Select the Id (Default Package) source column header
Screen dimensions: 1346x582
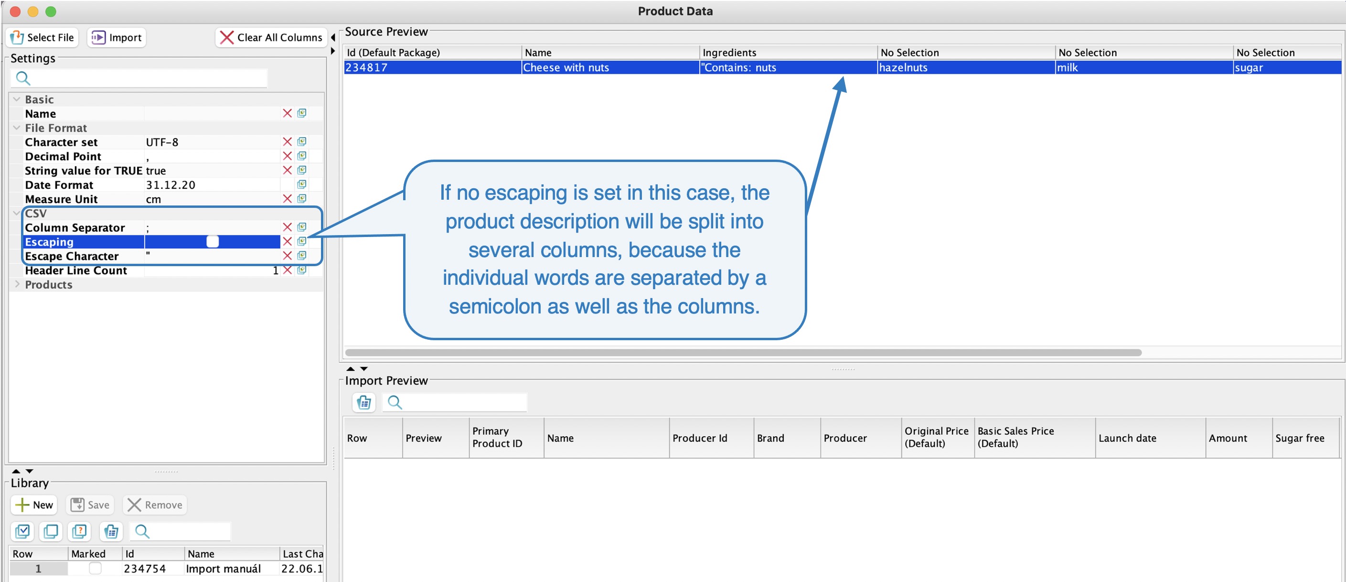[x=433, y=52]
